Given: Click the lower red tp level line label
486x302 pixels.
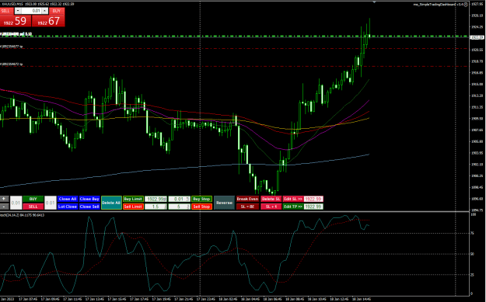Looking at the screenshot, I should pos(11,64).
